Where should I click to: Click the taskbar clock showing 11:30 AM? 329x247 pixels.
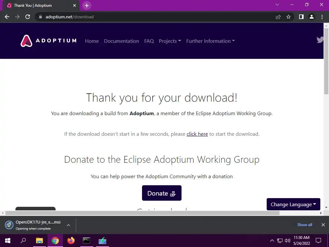(x=301, y=241)
